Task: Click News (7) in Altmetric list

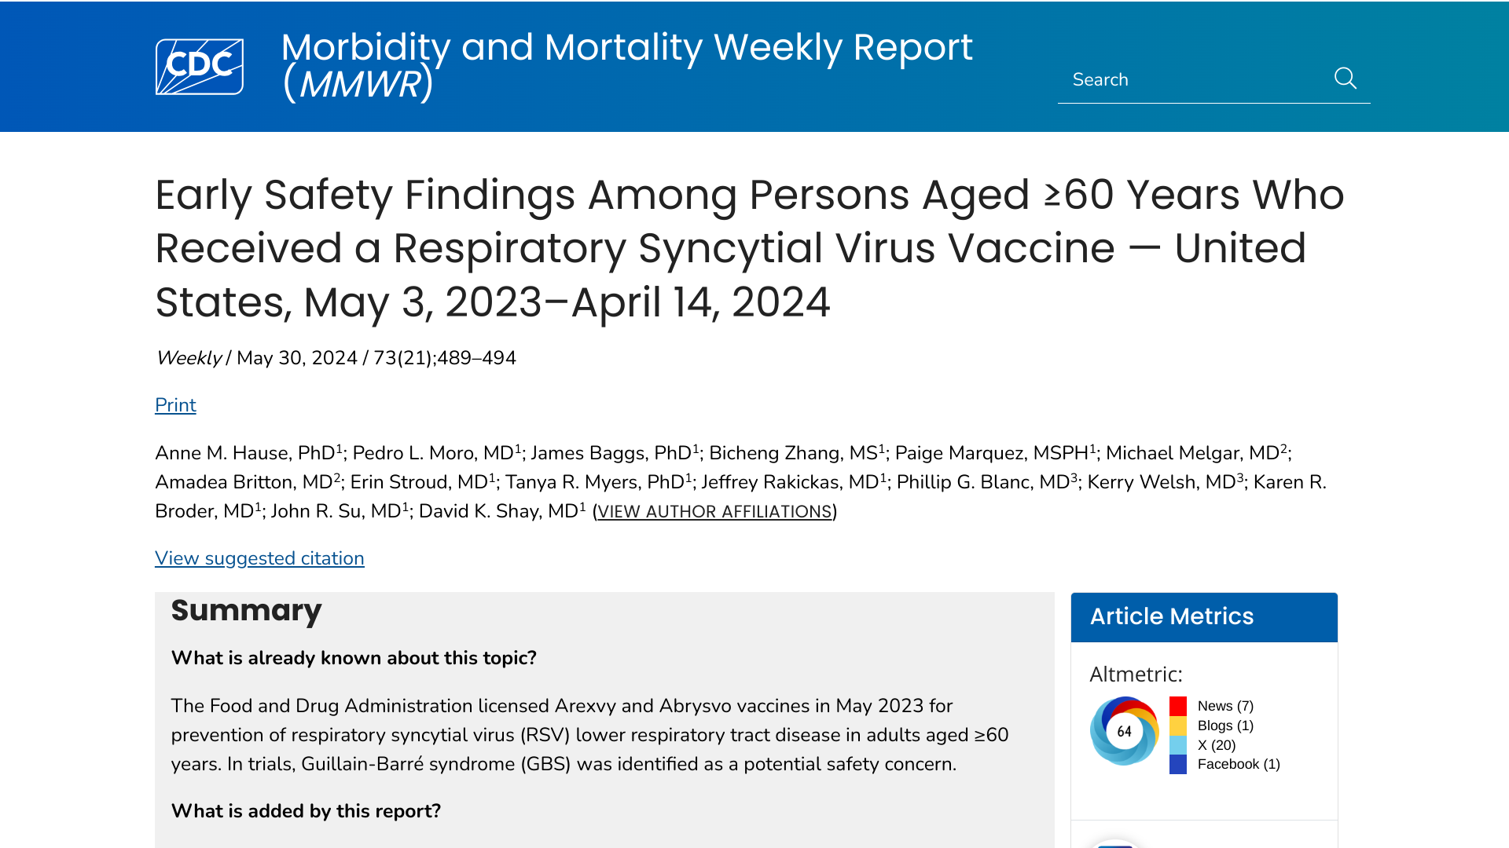Action: pyautogui.click(x=1225, y=706)
